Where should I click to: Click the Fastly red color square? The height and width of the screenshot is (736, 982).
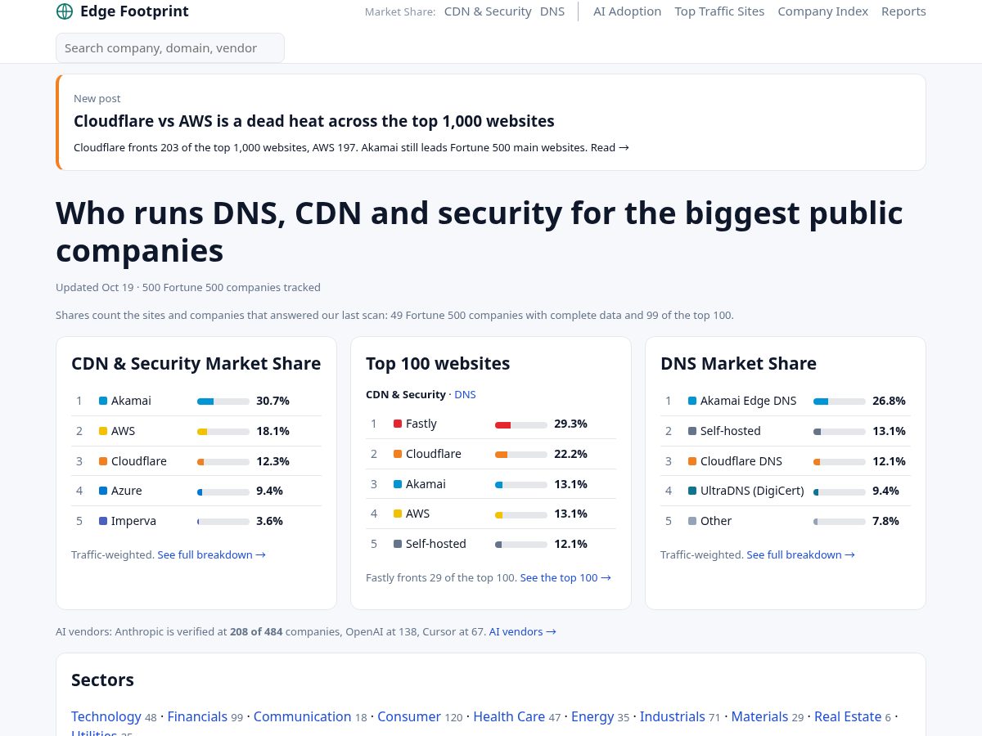[398, 424]
